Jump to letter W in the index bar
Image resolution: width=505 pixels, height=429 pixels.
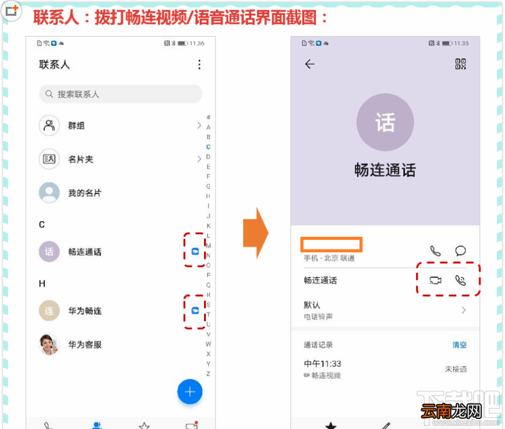click(x=208, y=344)
